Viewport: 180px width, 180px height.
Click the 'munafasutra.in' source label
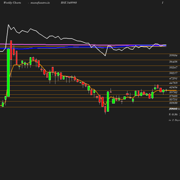40,3
